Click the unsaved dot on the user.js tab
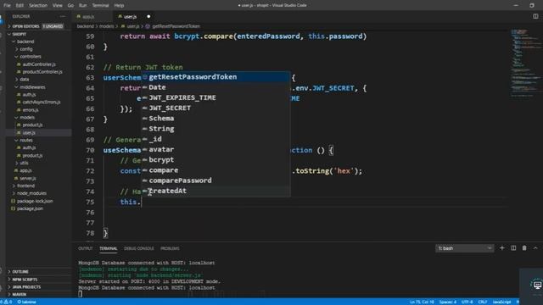The width and height of the screenshot is (543, 305). coord(148,16)
